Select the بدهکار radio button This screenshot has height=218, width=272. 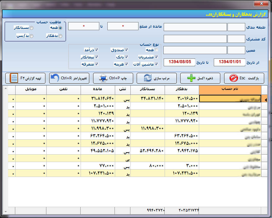[60, 36]
